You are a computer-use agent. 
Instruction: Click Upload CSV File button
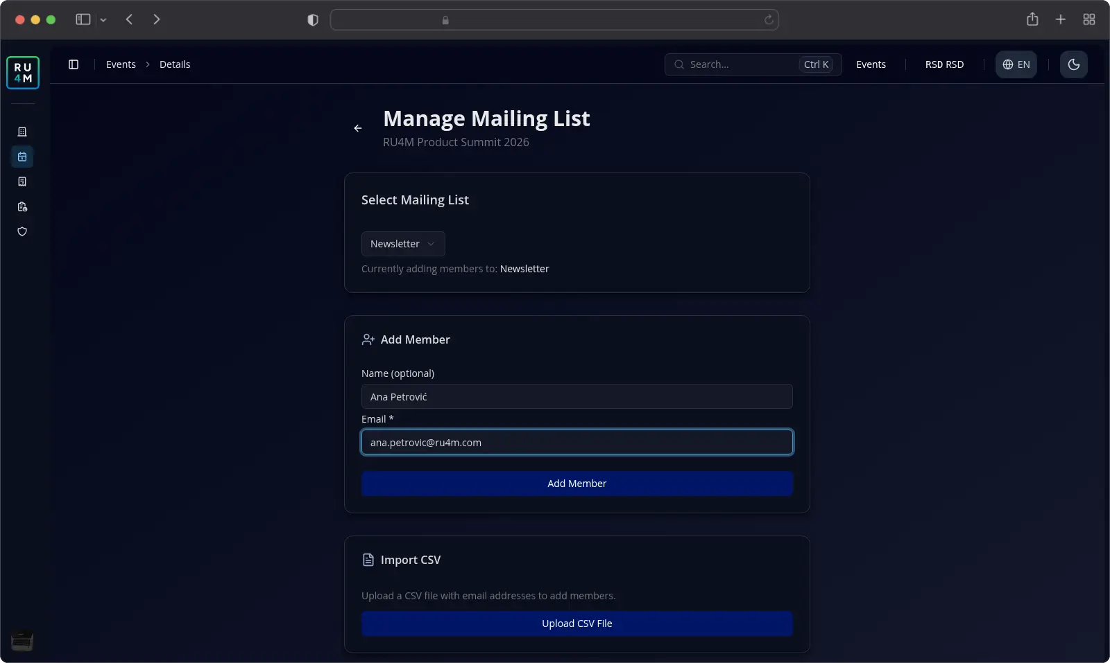tap(577, 624)
